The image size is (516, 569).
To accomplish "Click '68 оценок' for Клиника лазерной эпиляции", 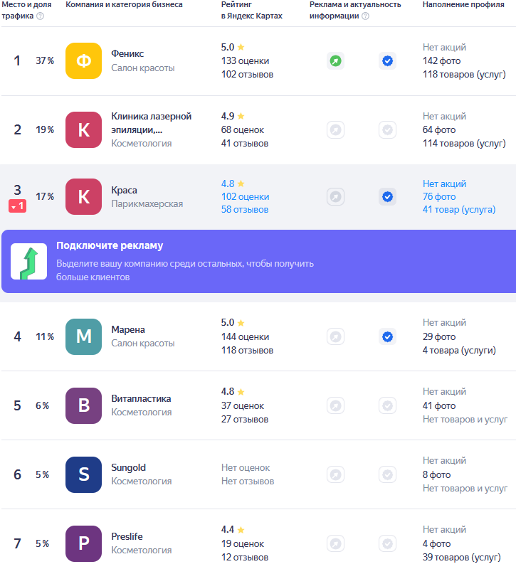I will pos(243,129).
